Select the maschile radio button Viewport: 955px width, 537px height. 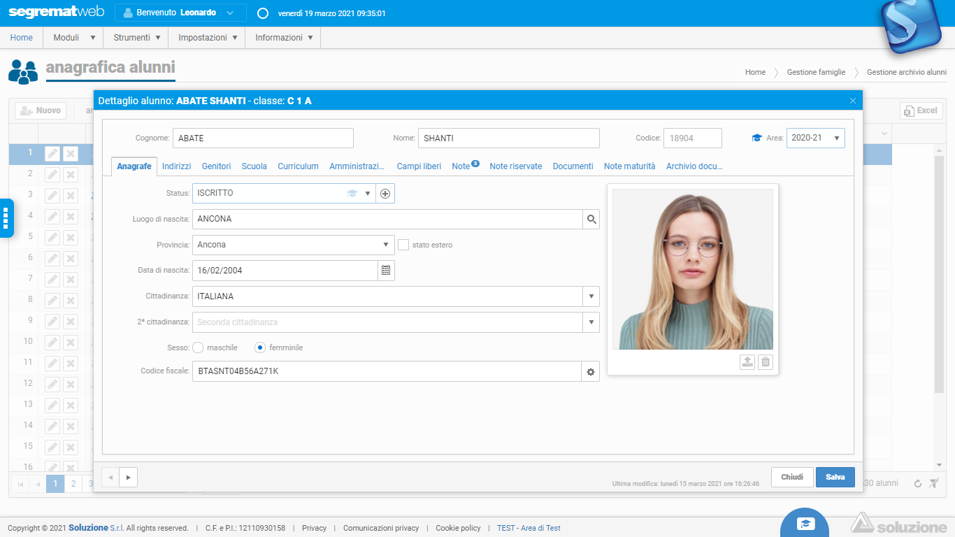tap(198, 348)
